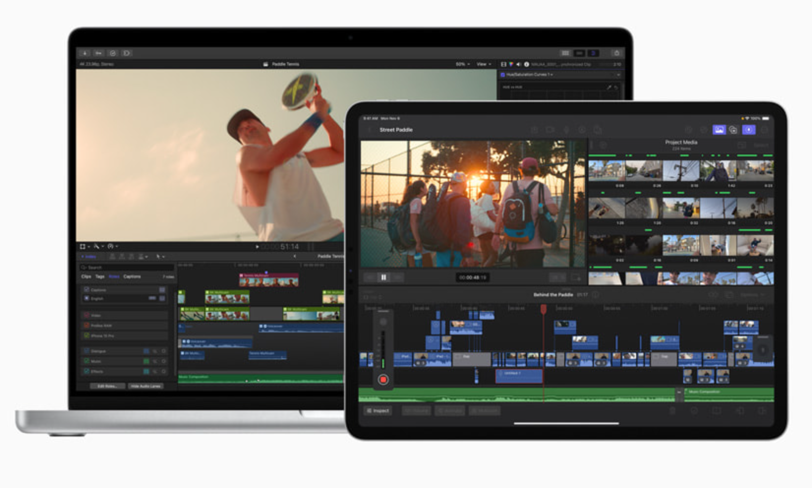
Task: Switch to the Captions tab in the Timeline Index
Action: click(x=132, y=276)
